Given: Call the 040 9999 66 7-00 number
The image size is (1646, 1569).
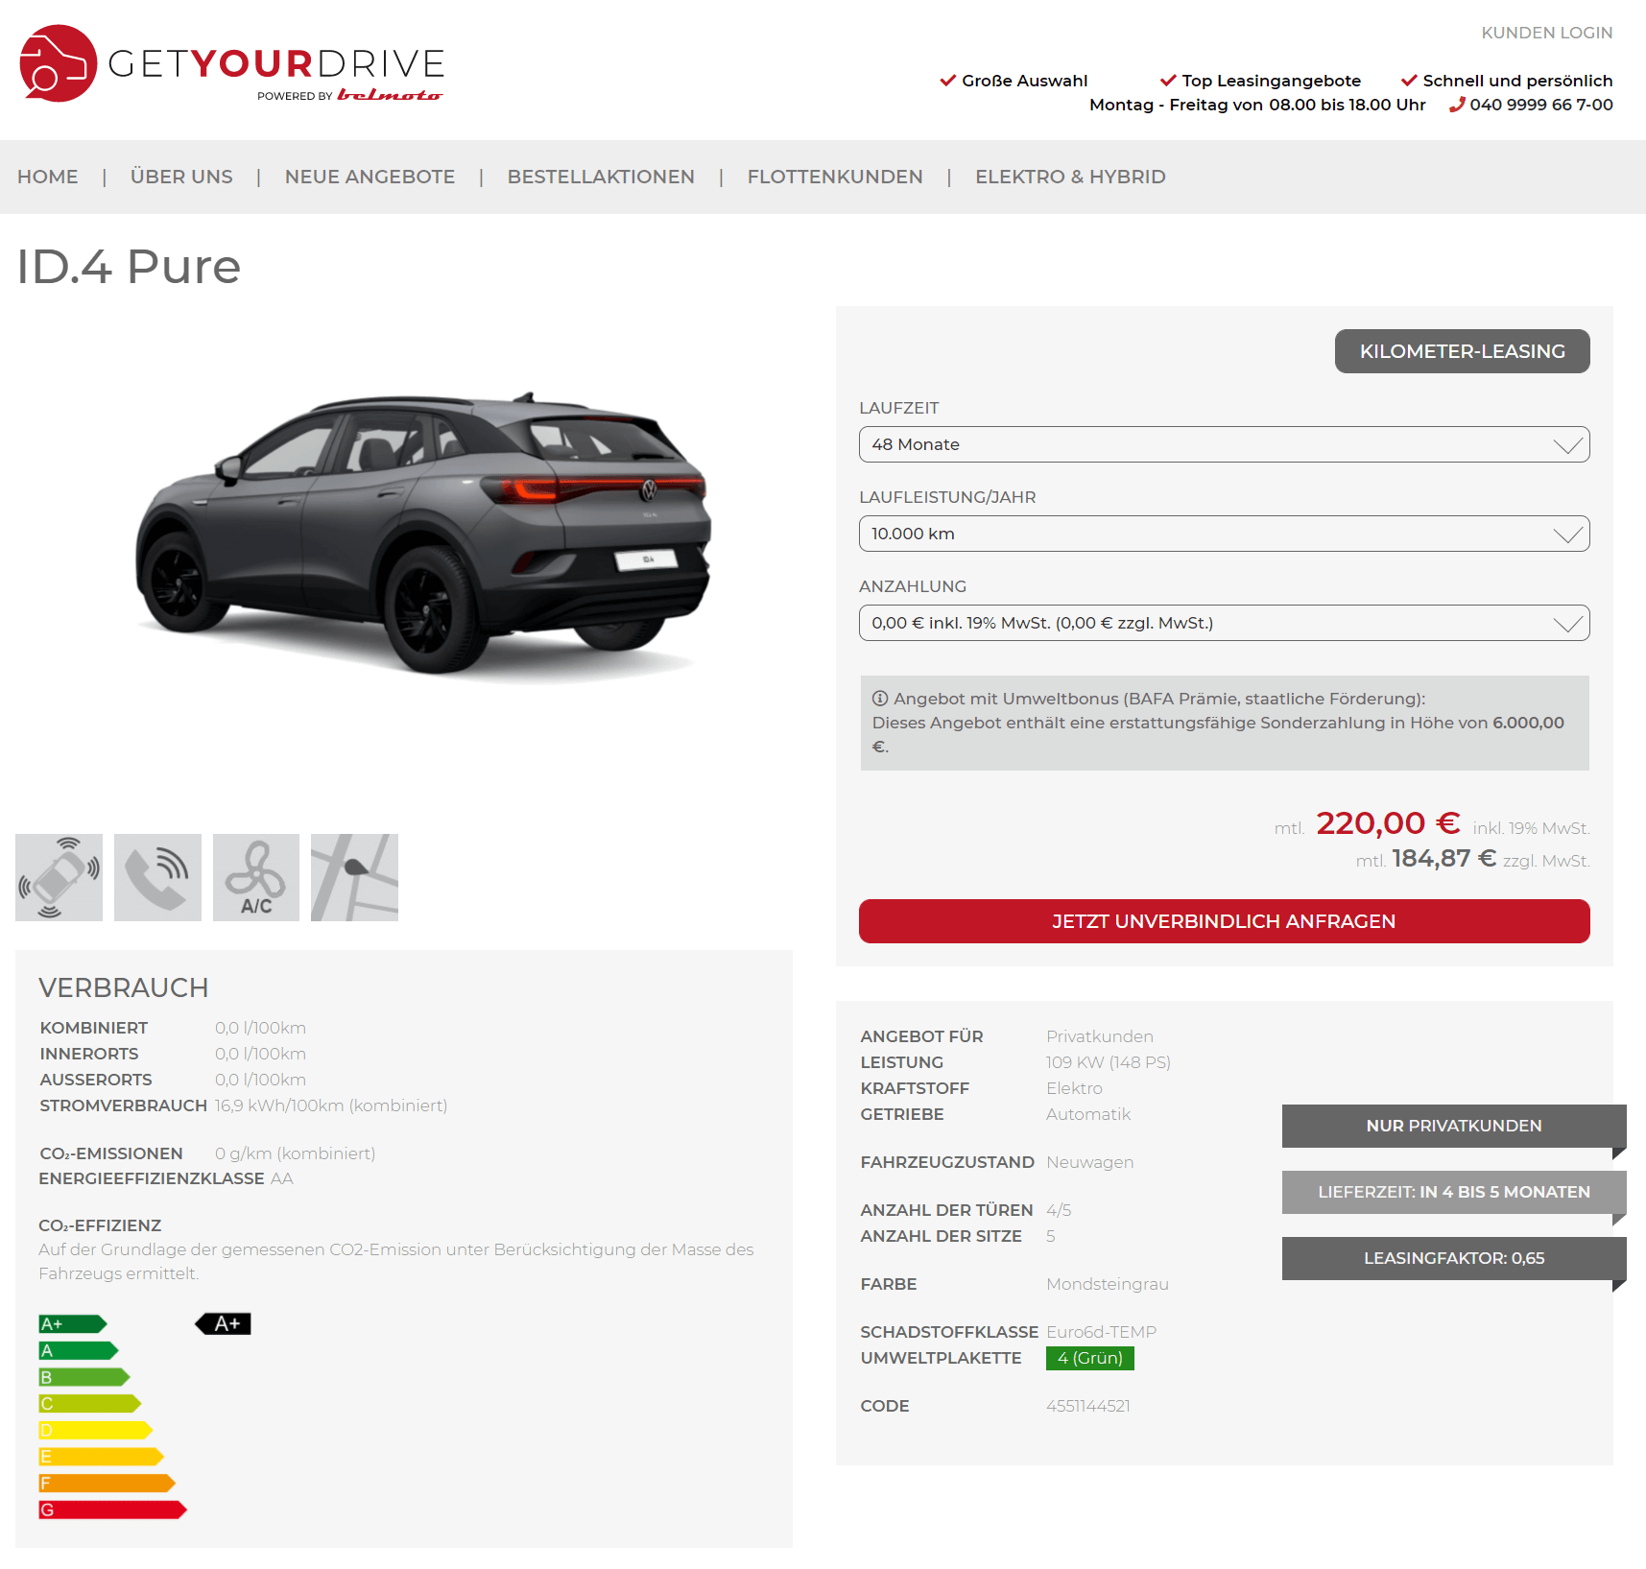Looking at the screenshot, I should 1540,105.
